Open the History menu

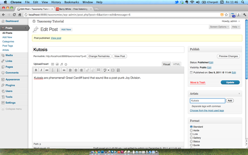[x=56, y=2]
